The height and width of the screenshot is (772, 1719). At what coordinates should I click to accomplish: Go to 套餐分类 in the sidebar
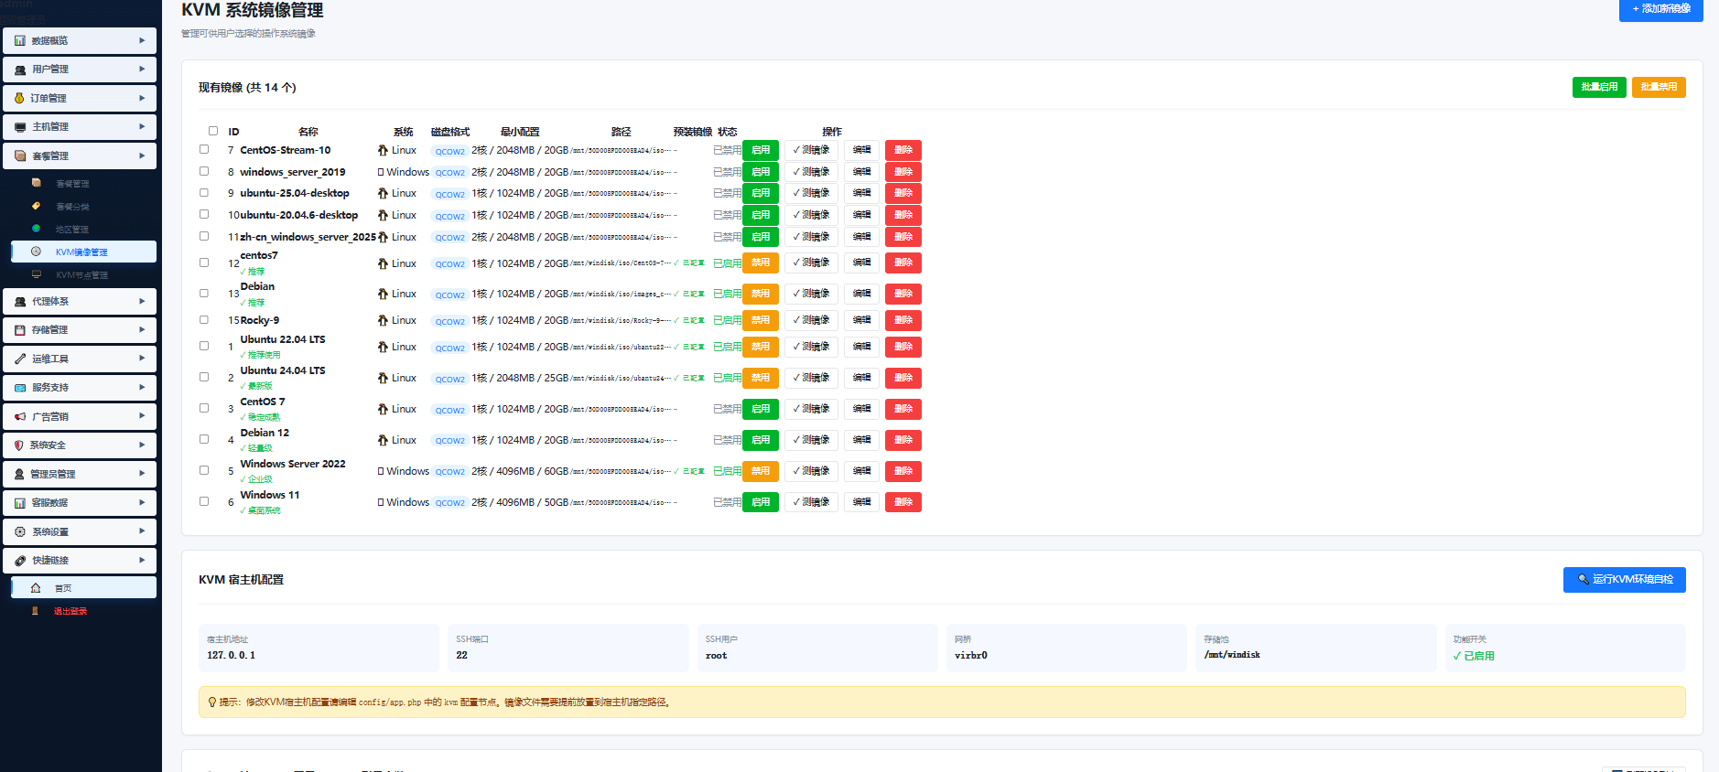click(x=83, y=206)
